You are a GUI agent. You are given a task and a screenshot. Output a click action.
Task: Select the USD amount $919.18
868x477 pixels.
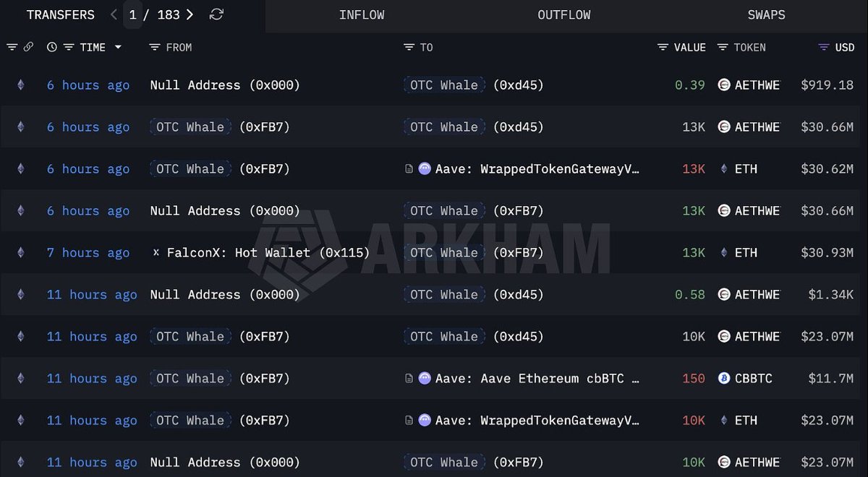[x=827, y=85]
